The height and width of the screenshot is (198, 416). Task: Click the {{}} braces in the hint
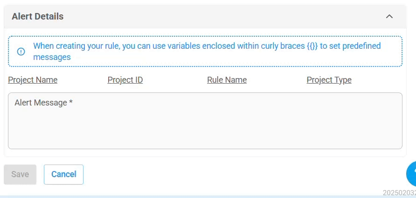[312, 46]
